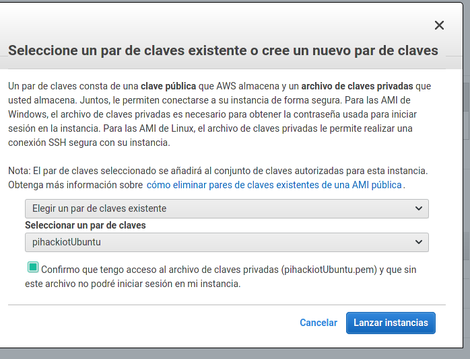Click the 'conexión SSH segura con su instancia' text
This screenshot has width=470, height=359.
click(x=89, y=143)
